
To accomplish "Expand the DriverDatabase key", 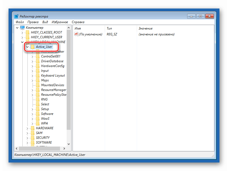I will 33,61.
